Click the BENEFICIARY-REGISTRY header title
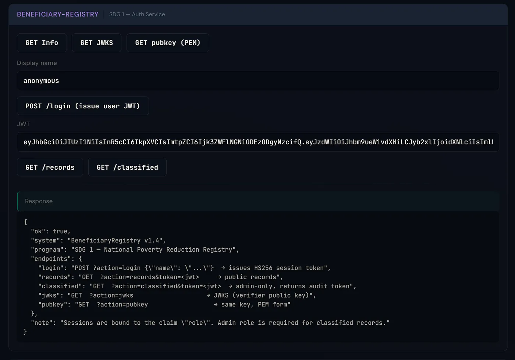This screenshot has height=360, width=515. point(58,14)
